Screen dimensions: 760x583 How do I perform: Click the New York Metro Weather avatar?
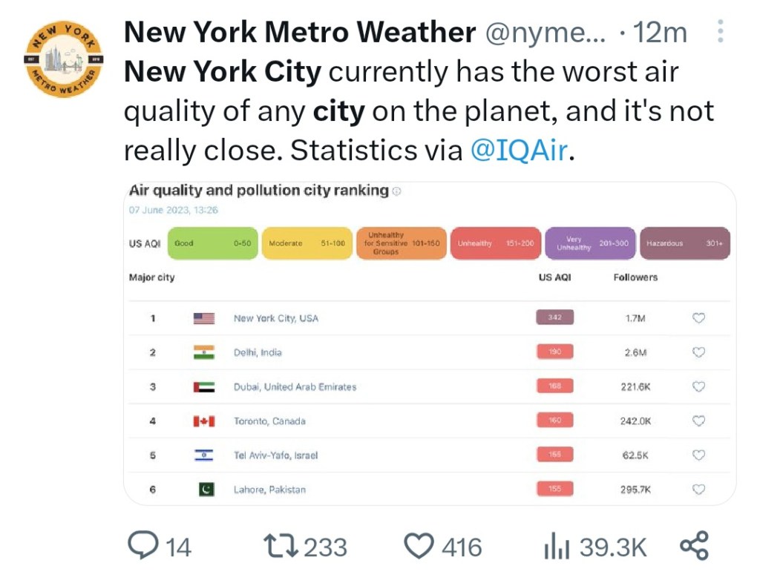click(64, 58)
